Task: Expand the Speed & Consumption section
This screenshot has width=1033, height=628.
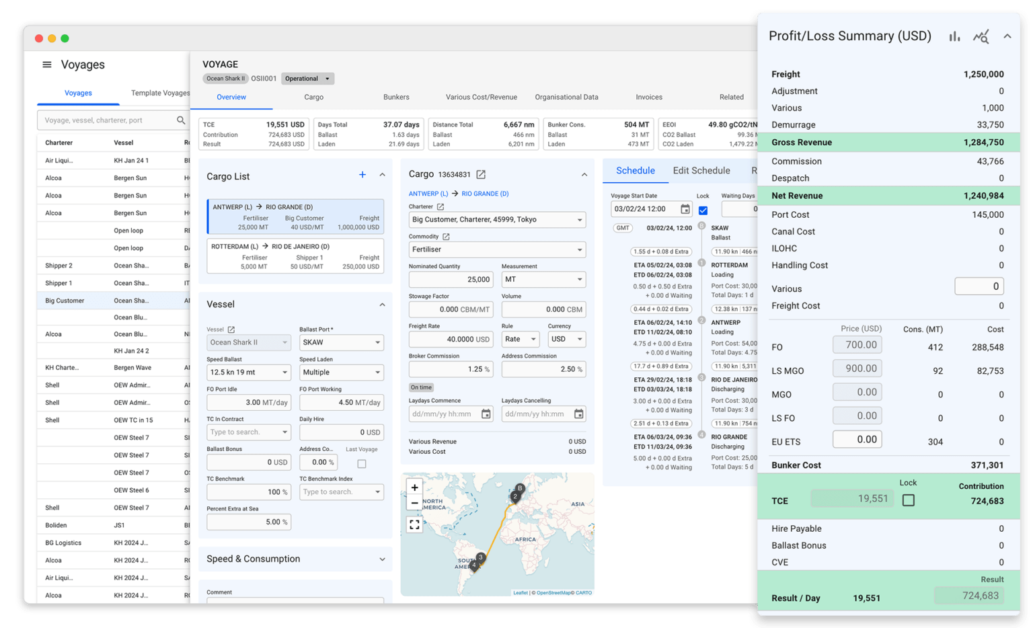Action: pos(382,559)
